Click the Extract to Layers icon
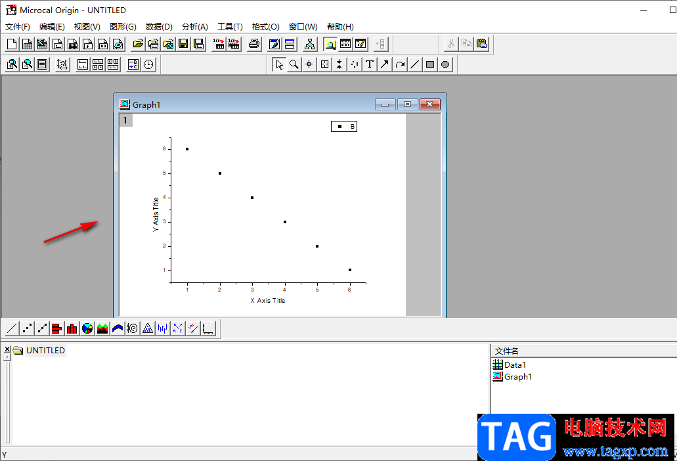Viewport: 677px width, 461px height. [x=83, y=65]
